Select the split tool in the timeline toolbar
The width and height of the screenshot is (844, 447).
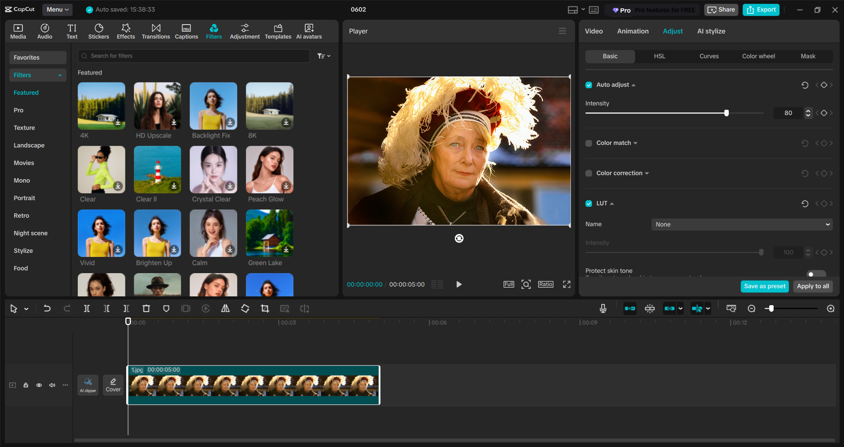(87, 308)
